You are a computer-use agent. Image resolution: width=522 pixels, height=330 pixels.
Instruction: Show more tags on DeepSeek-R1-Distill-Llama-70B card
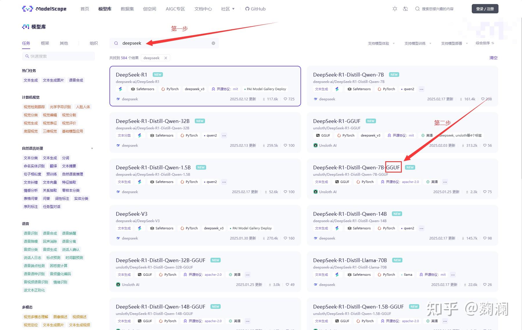click(453, 275)
